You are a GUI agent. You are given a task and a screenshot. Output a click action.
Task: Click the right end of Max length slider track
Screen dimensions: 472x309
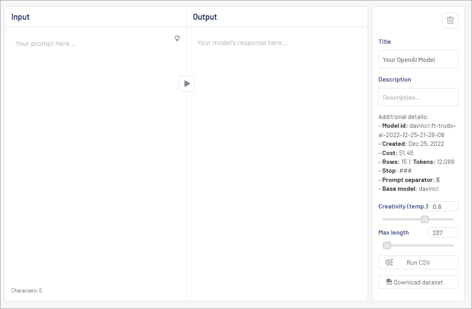452,245
